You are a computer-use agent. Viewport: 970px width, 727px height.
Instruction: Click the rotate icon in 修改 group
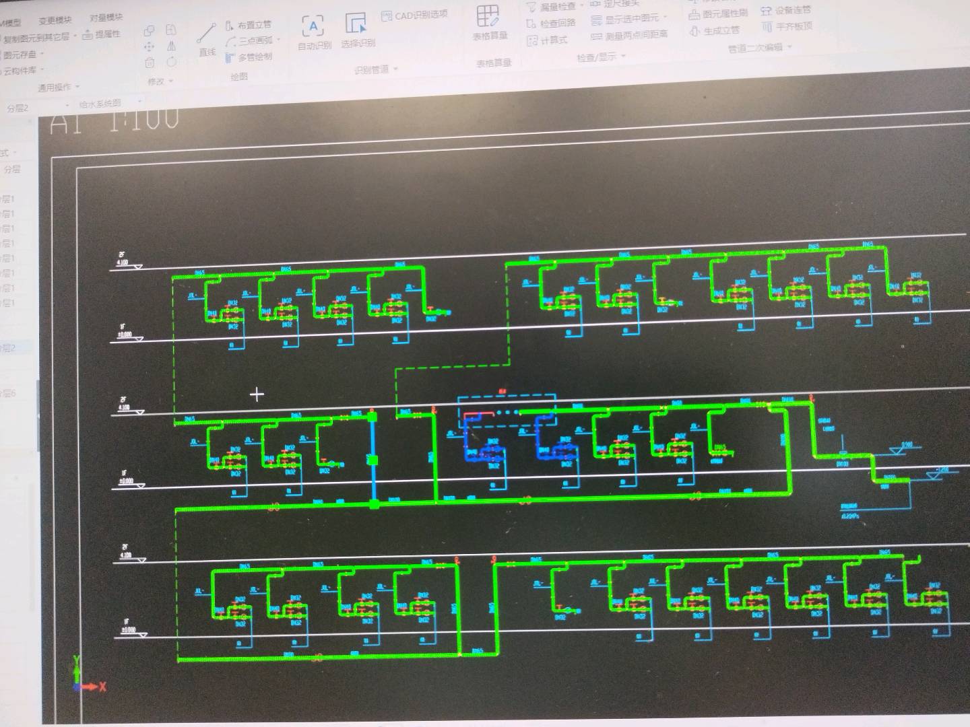(x=171, y=62)
